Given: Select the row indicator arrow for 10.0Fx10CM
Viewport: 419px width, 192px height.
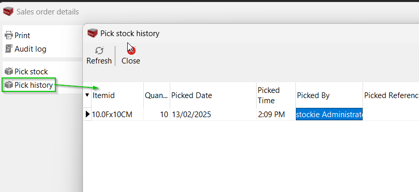Looking at the screenshot, I should (x=87, y=115).
